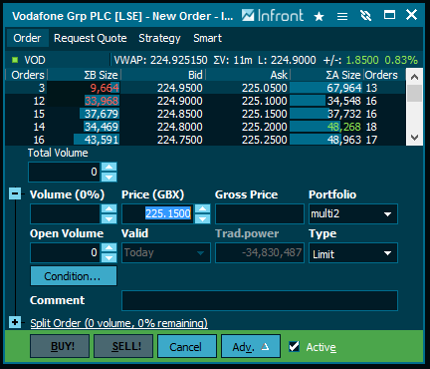
Task: Open the hamburger menu icon in title bar
Action: [x=342, y=16]
